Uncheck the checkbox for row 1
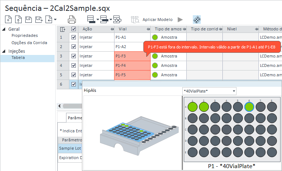Viewport: 282px width, 171px height. click(x=74, y=37)
